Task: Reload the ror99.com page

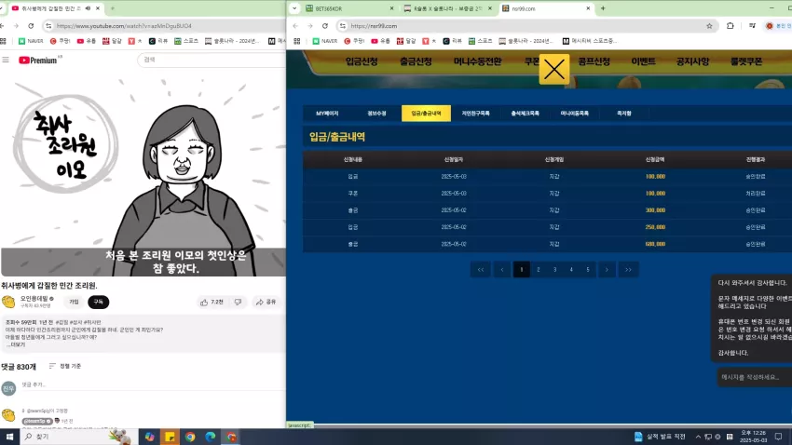Action: point(325,26)
